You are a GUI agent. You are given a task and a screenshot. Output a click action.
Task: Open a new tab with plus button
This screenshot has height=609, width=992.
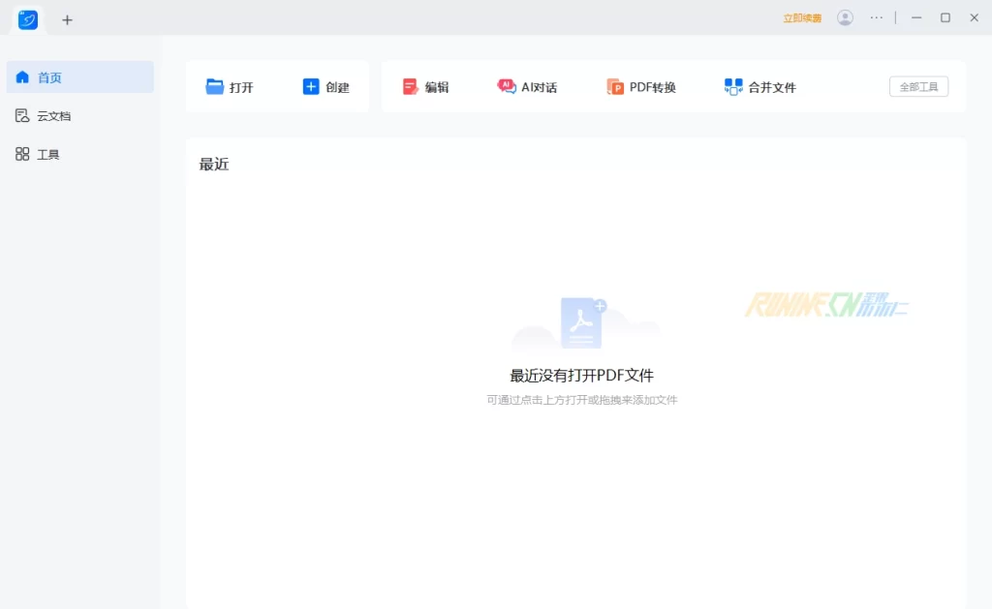click(67, 19)
